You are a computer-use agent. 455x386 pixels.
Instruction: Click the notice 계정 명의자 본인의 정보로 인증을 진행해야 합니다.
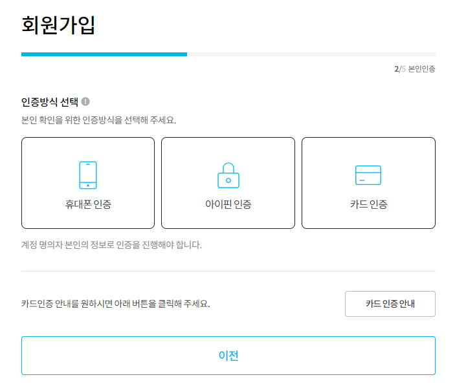pyautogui.click(x=111, y=245)
